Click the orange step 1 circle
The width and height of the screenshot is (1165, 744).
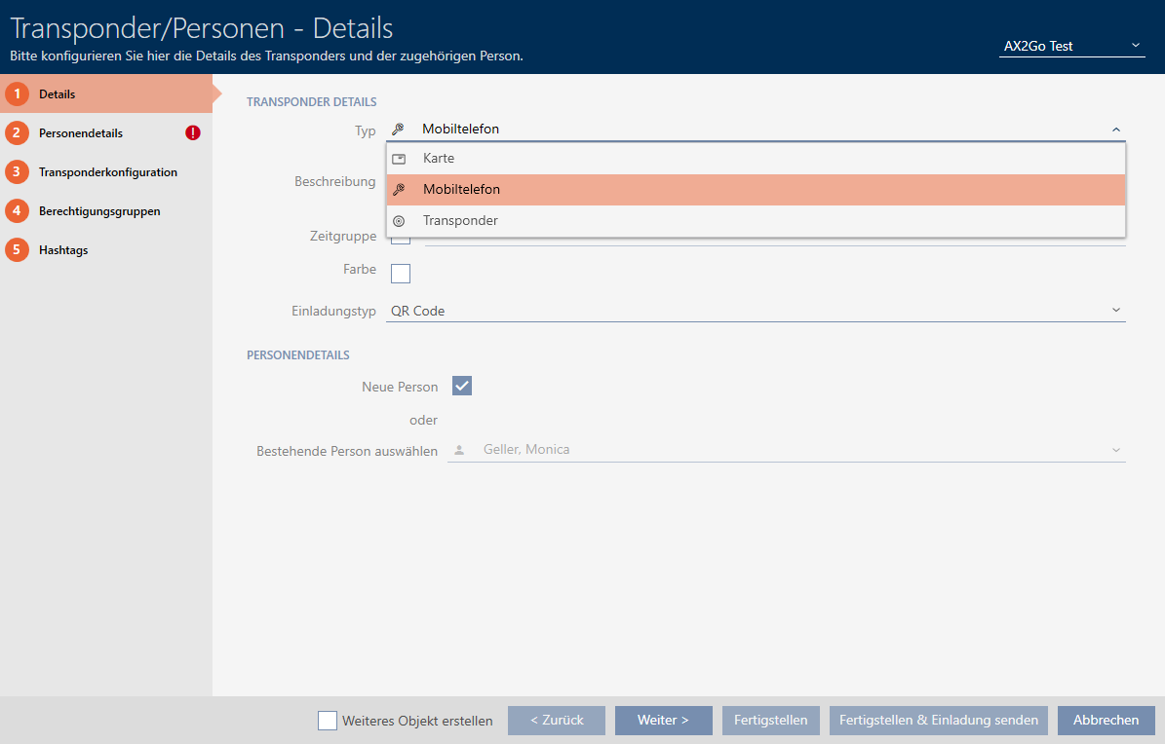coord(17,94)
